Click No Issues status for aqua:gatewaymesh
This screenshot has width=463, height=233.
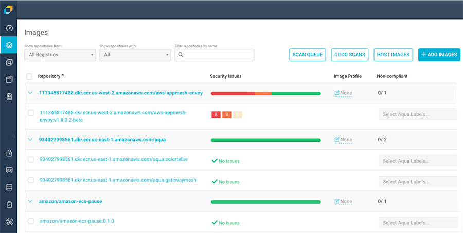coord(226,182)
